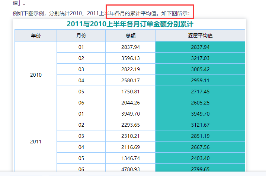Select 3949.70 in the 总额 column
Screen dimensions: 266x176
click(131, 114)
